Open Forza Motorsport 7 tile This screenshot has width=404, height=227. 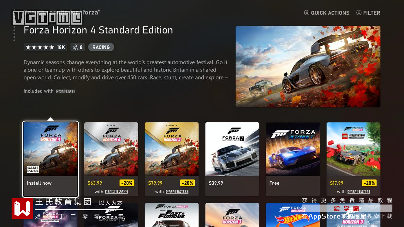click(232, 159)
